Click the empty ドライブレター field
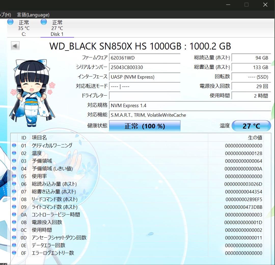Image resolution: width=275 pixels, height=265 pixels. pyautogui.click(x=145, y=96)
